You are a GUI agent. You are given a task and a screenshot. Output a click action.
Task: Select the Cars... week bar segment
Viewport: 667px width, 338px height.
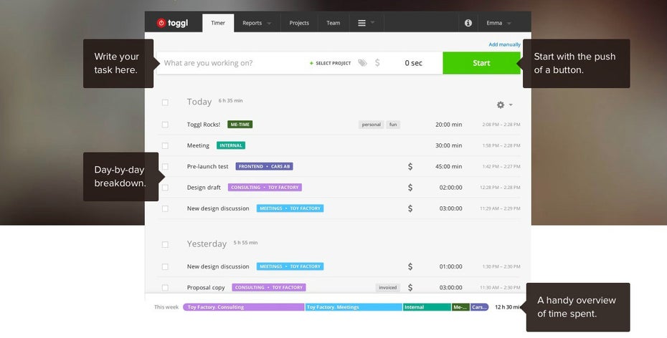pos(479,307)
